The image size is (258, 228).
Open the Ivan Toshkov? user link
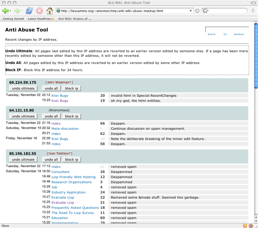(x=59, y=154)
